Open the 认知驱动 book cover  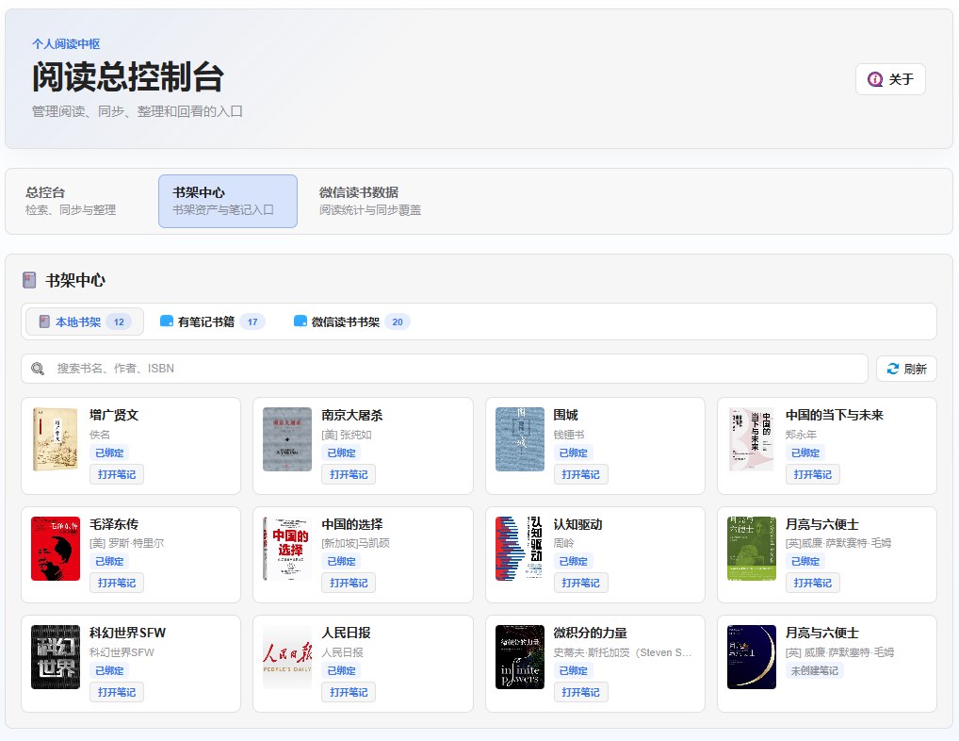point(520,549)
